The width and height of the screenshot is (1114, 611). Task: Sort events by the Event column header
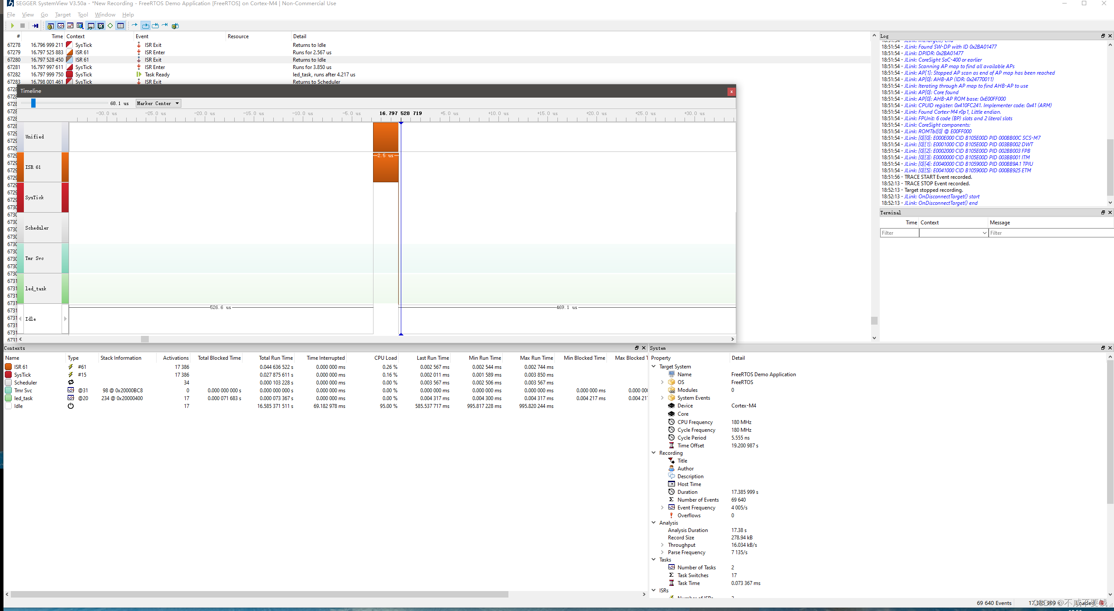[x=180, y=36]
